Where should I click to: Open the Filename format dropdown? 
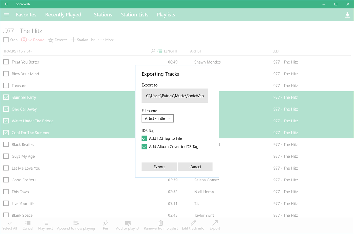pos(158,118)
